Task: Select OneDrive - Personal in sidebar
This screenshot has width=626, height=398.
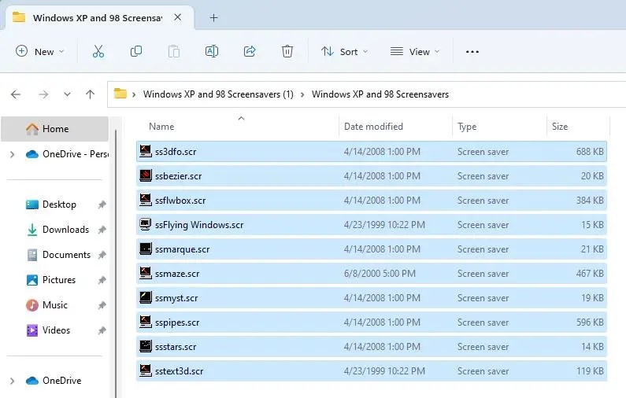Action: coord(67,154)
